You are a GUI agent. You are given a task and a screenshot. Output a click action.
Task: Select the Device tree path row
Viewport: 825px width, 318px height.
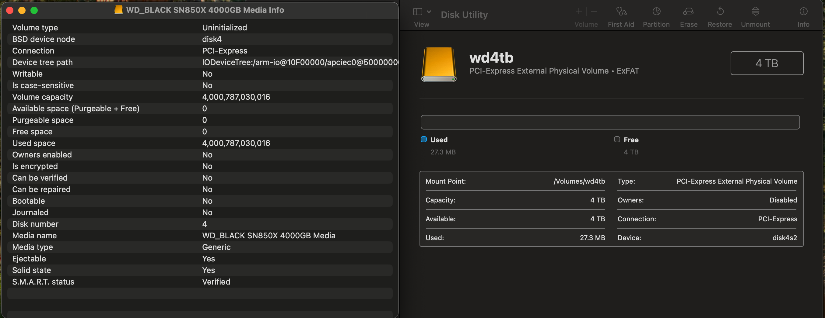coord(200,62)
